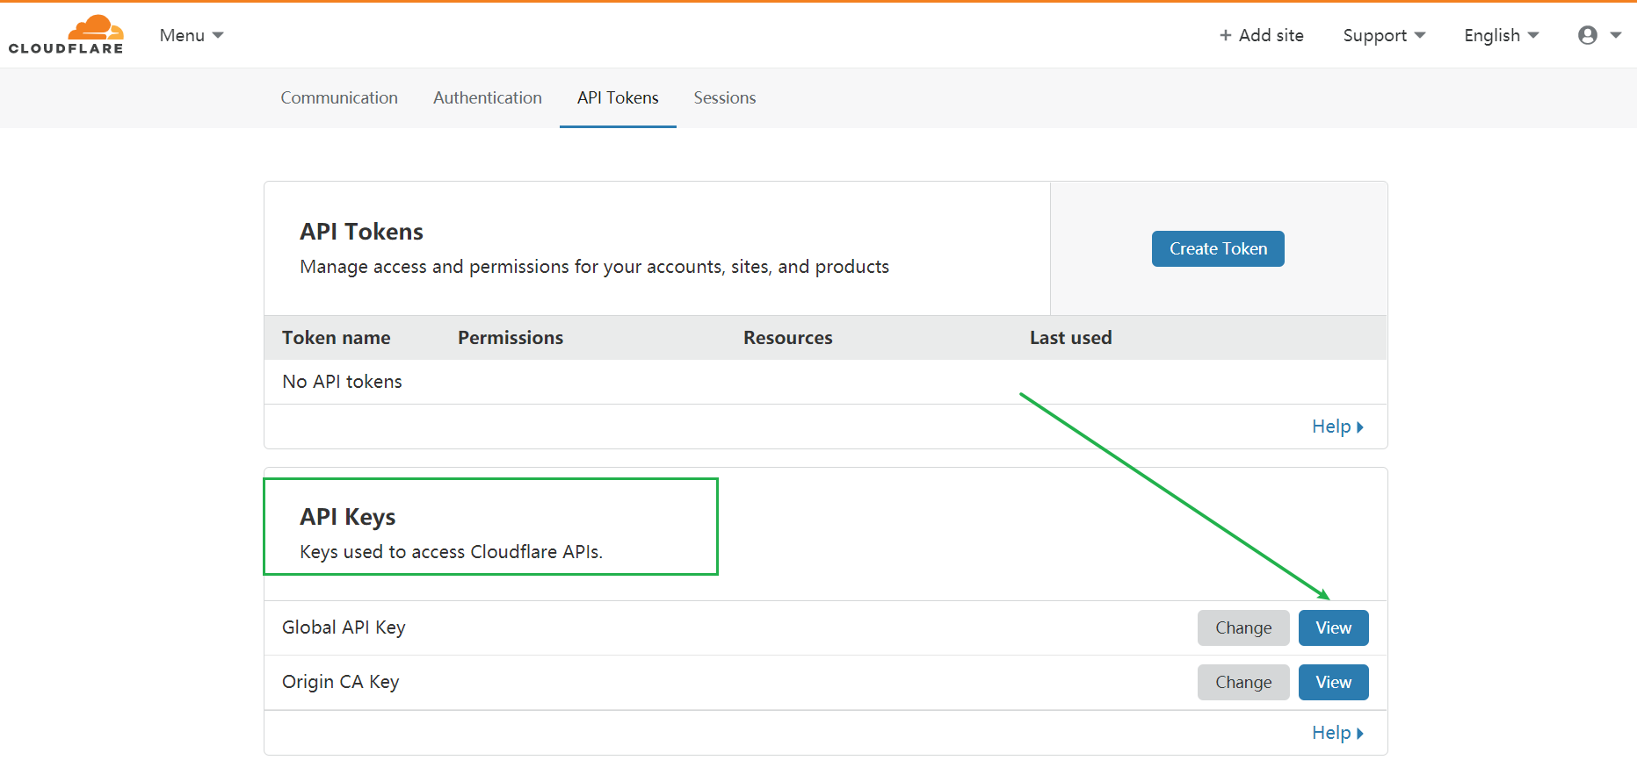Switch to the Authentication tab
Image resolution: width=1637 pixels, height=760 pixels.
pos(488,97)
